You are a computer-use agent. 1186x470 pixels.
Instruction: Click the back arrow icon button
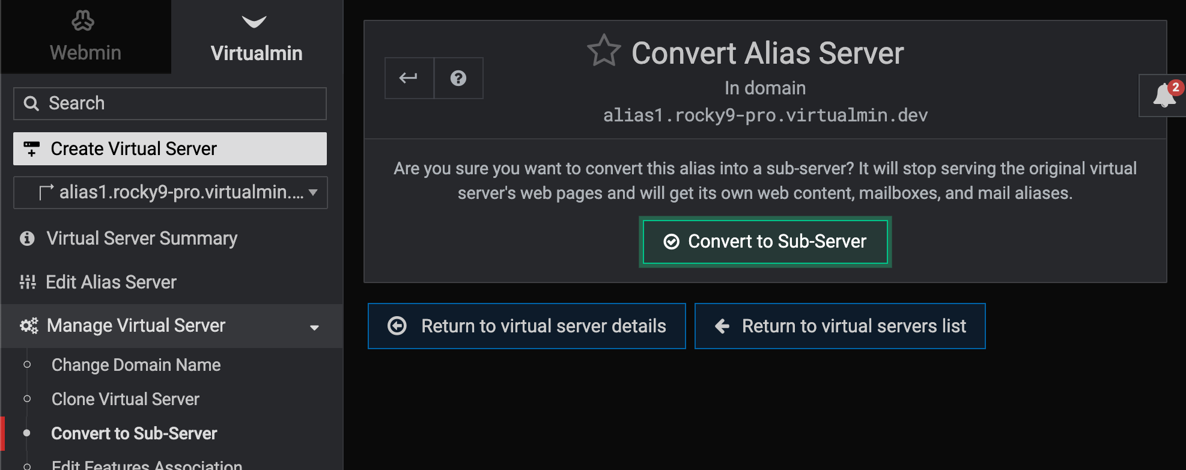pyautogui.click(x=409, y=78)
